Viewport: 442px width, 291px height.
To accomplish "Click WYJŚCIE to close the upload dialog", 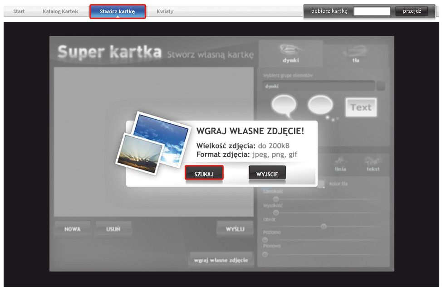I will coord(267,173).
